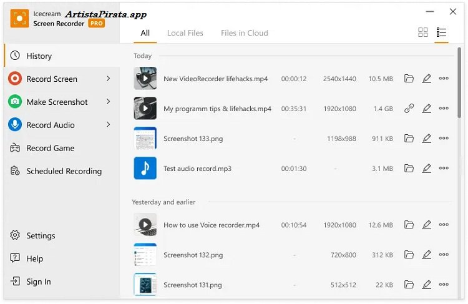
Task: Open more options for Test audio record.mp3
Action: [444, 169]
